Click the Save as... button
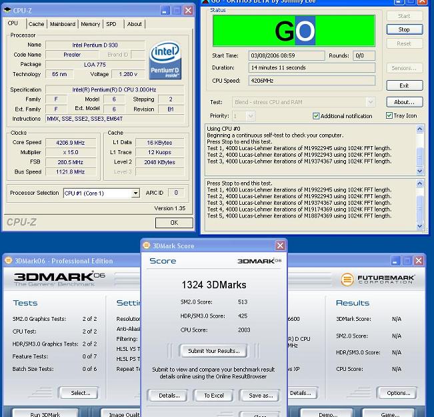 point(260,396)
